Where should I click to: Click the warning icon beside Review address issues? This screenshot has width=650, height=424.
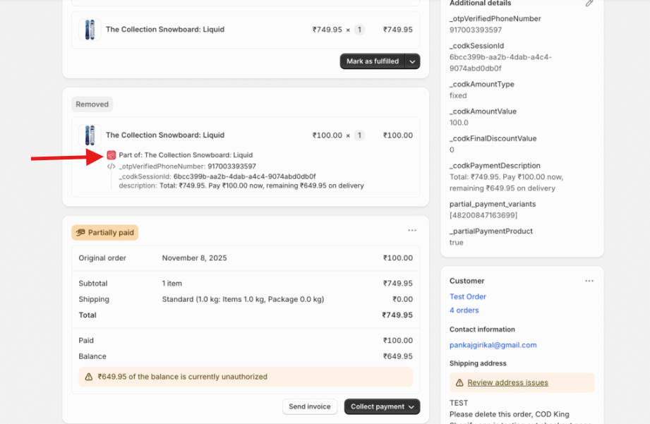(459, 383)
